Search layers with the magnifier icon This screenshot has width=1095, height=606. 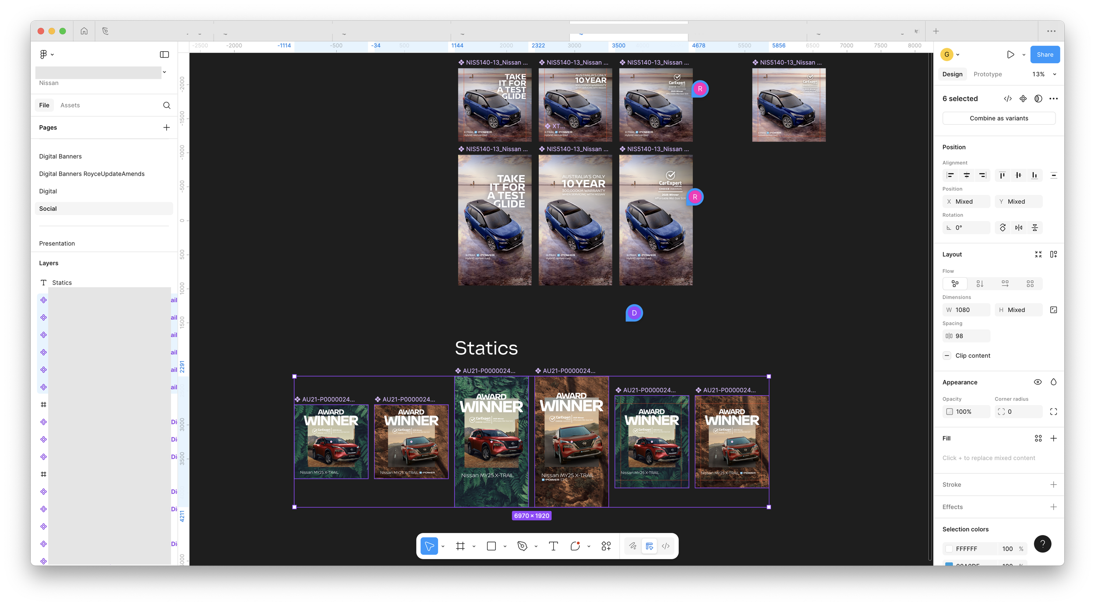tap(166, 105)
